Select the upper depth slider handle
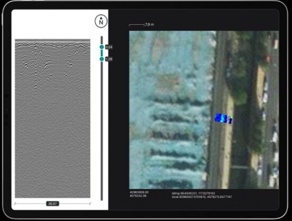Viewport: 292px width, 221px height. [102, 47]
